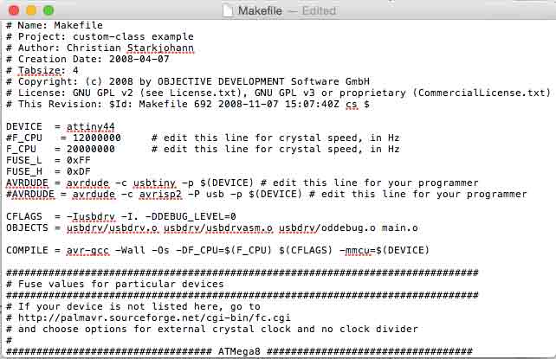Click "15:07:40Z" in the Revision line
Image resolution: width=556 pixels, height=359 pixels.
click(312, 105)
